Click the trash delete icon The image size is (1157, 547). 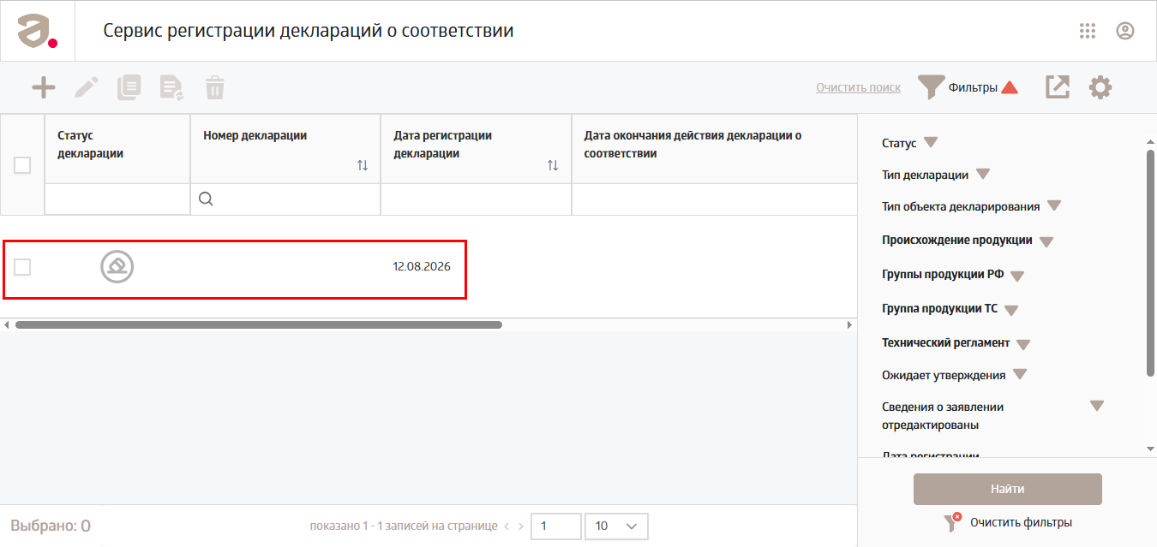[x=214, y=87]
